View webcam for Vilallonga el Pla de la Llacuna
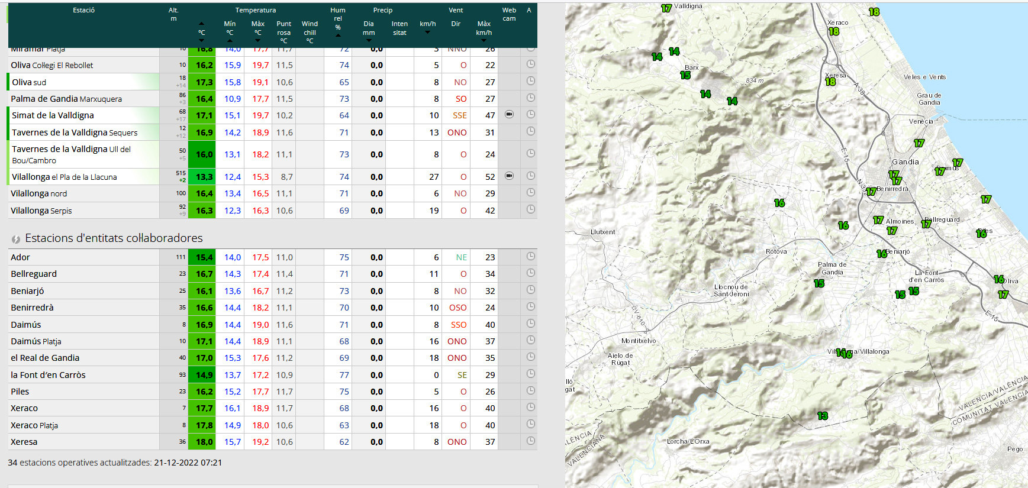This screenshot has height=488, width=1028. click(x=509, y=176)
